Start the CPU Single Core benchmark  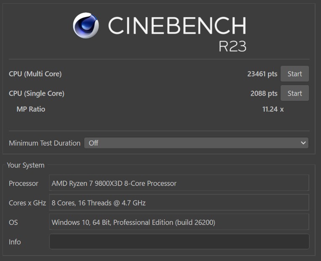(294, 93)
